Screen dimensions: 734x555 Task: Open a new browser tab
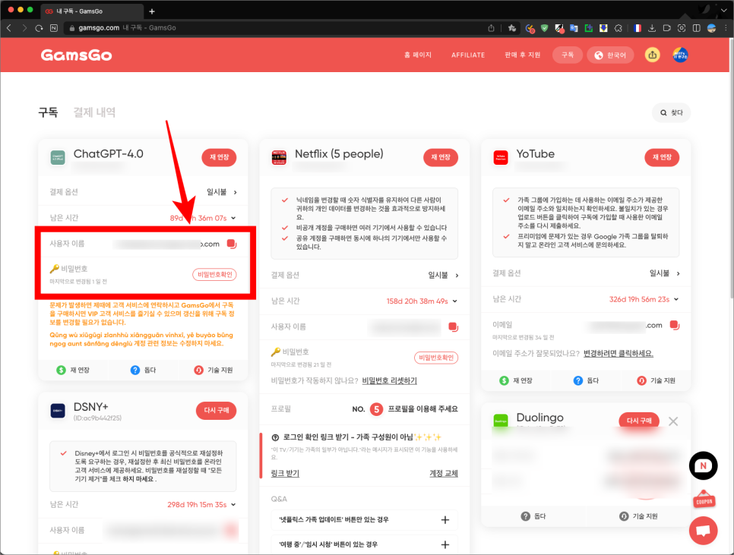tap(152, 11)
